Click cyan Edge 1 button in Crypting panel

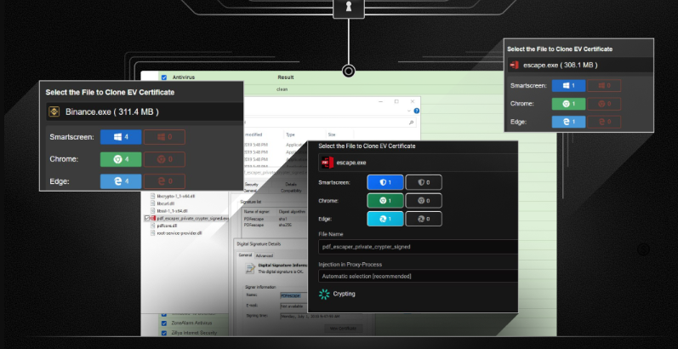click(385, 219)
